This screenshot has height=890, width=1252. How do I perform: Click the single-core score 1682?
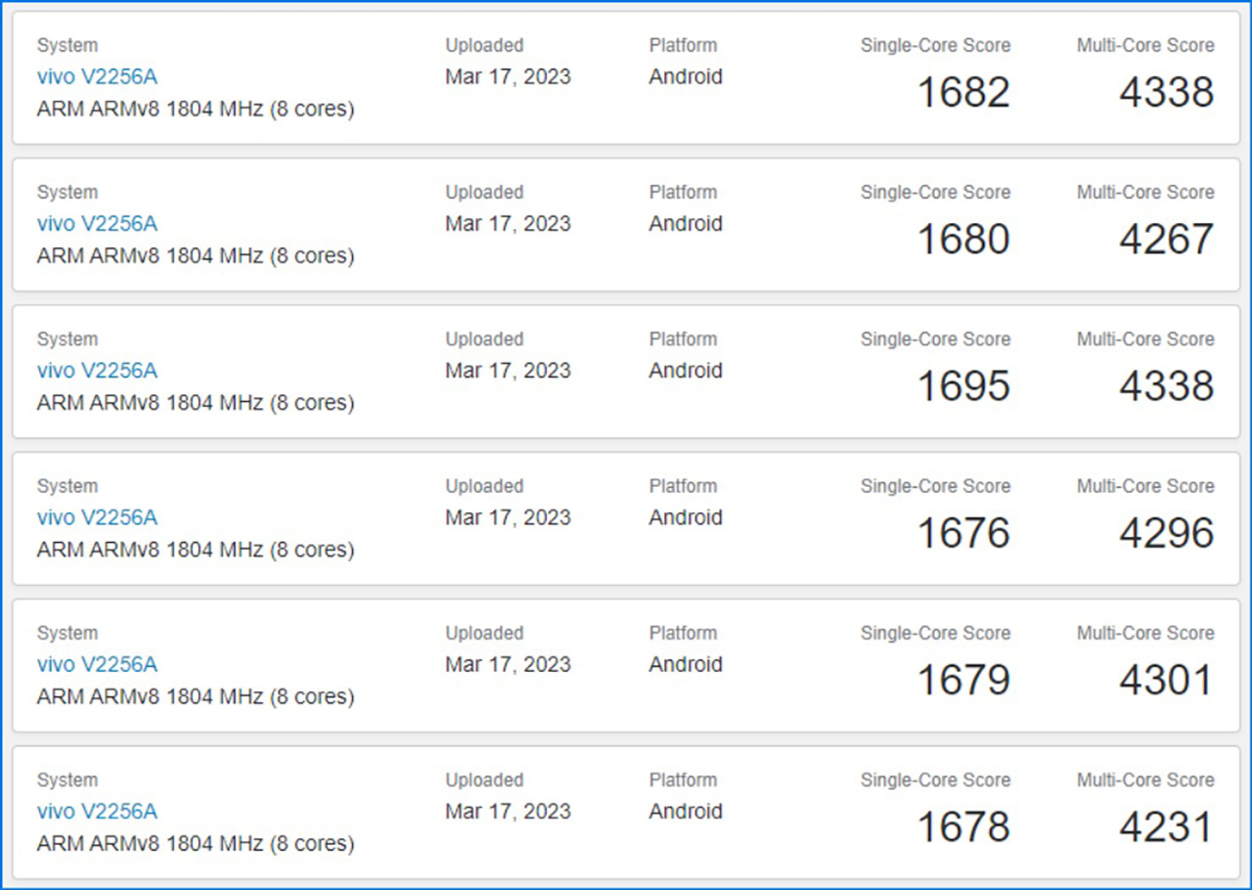(x=963, y=93)
